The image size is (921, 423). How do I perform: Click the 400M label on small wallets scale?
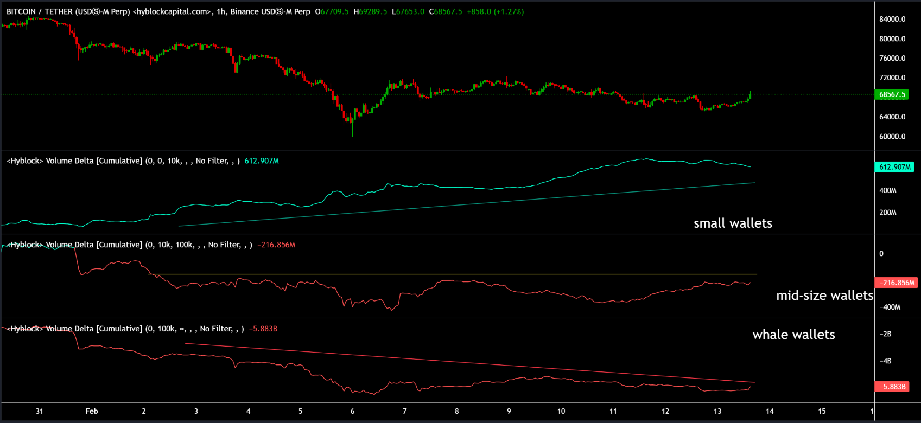888,191
